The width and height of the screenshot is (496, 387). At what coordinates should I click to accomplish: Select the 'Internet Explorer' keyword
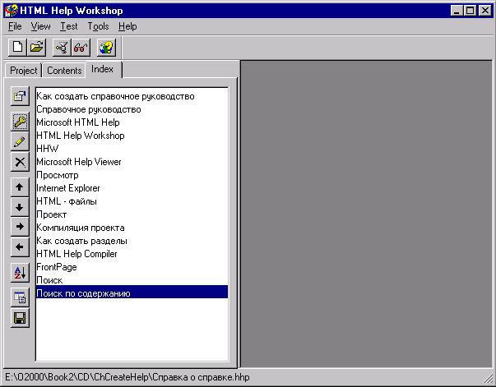pos(132,188)
